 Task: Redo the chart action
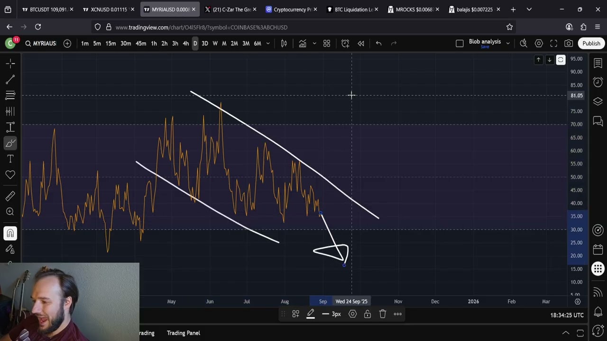(394, 43)
